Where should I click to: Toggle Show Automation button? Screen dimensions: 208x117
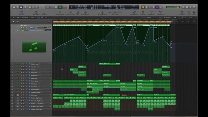point(39,18)
